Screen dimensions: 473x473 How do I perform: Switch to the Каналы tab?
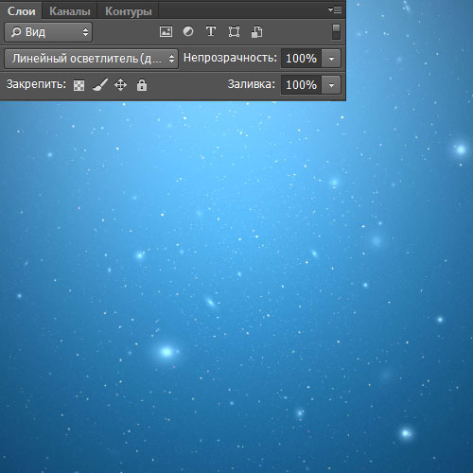click(70, 11)
